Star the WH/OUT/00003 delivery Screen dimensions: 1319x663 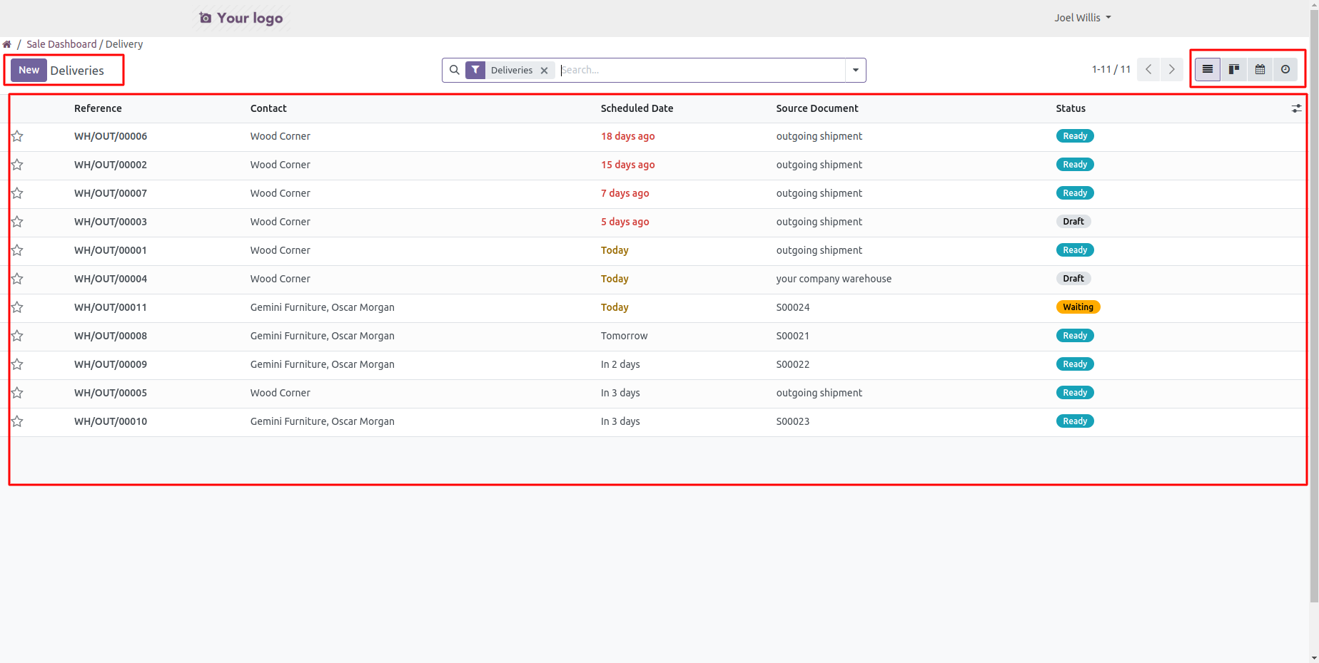coord(17,222)
